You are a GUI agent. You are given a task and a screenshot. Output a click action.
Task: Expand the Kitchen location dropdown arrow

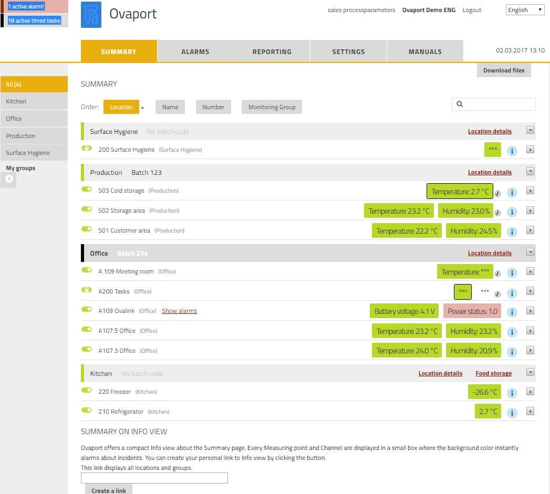[x=530, y=372]
